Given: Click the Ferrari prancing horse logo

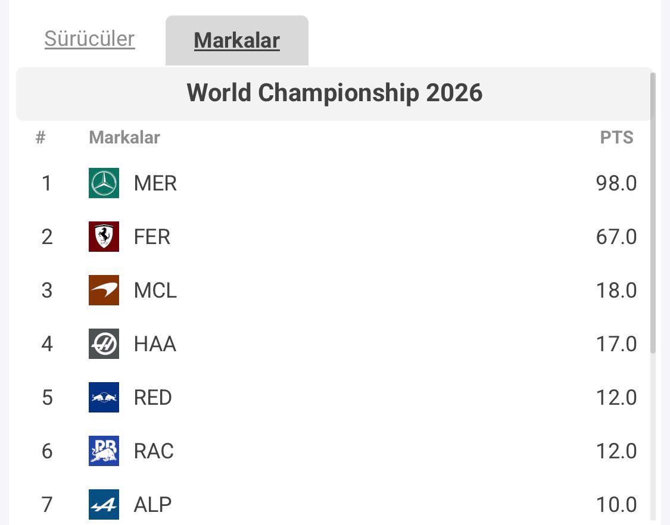Looking at the screenshot, I should (x=104, y=236).
